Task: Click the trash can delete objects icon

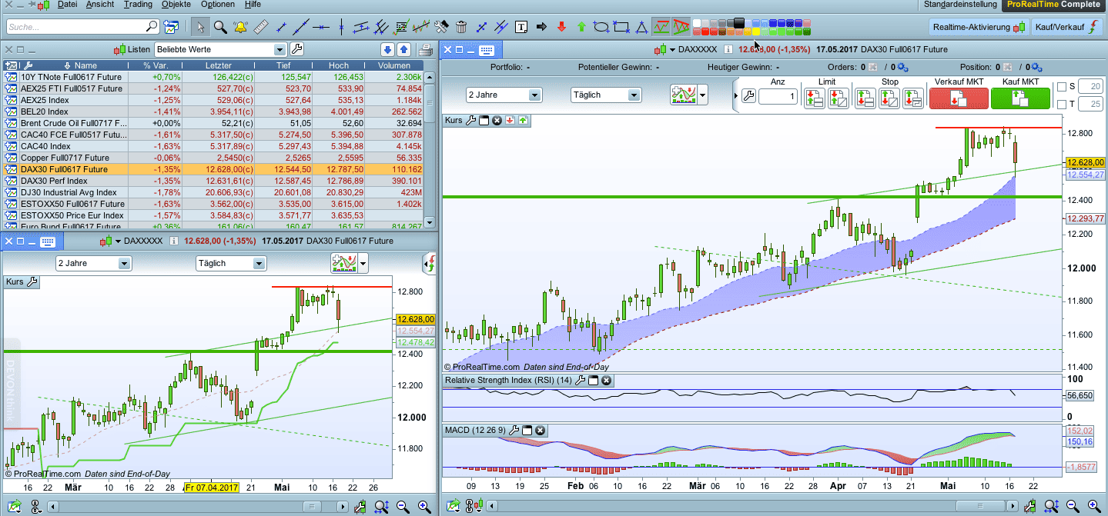Action: click(461, 28)
